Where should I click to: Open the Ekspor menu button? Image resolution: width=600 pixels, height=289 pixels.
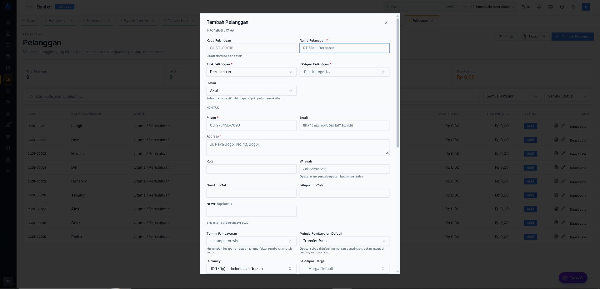[534, 37]
